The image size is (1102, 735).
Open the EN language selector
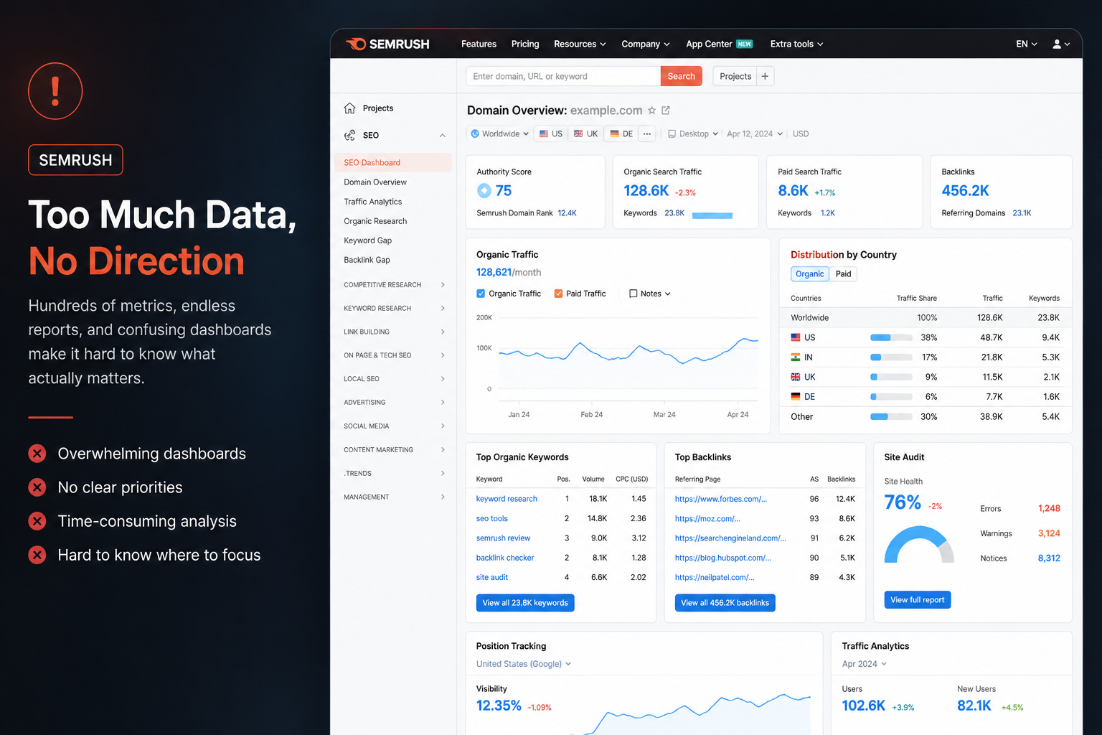[x=1027, y=44]
